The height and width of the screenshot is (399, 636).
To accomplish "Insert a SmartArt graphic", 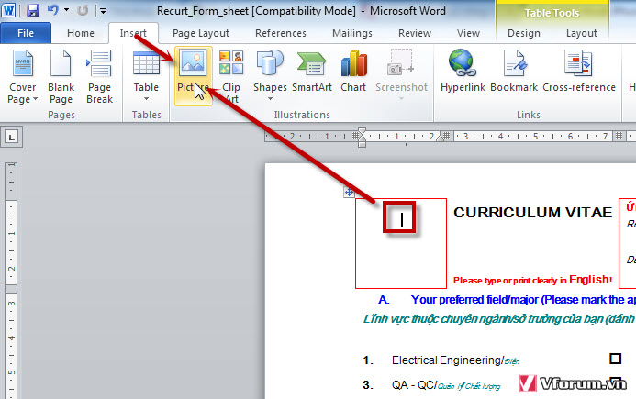I will (x=311, y=71).
